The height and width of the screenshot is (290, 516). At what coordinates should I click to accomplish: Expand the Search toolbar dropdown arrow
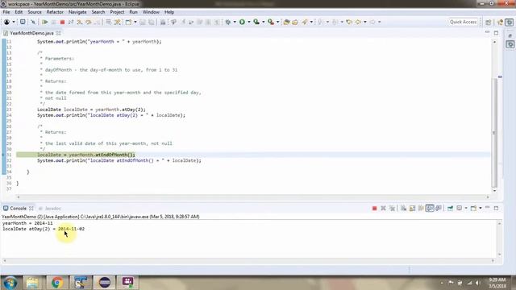click(311, 22)
